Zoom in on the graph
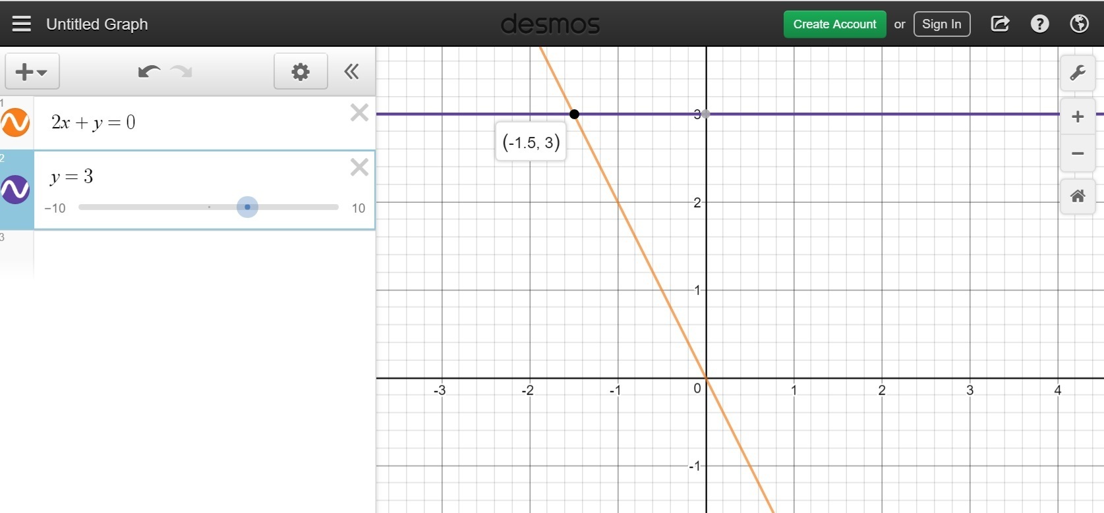Viewport: 1104px width, 513px height. 1078,117
